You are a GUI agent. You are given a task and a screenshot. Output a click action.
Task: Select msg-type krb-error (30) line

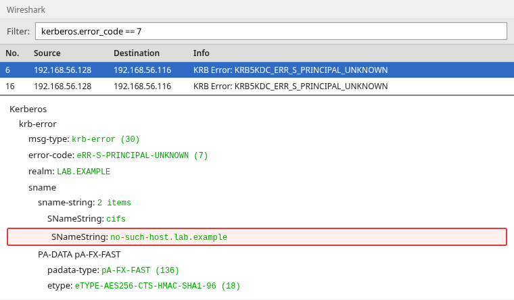[x=85, y=139]
